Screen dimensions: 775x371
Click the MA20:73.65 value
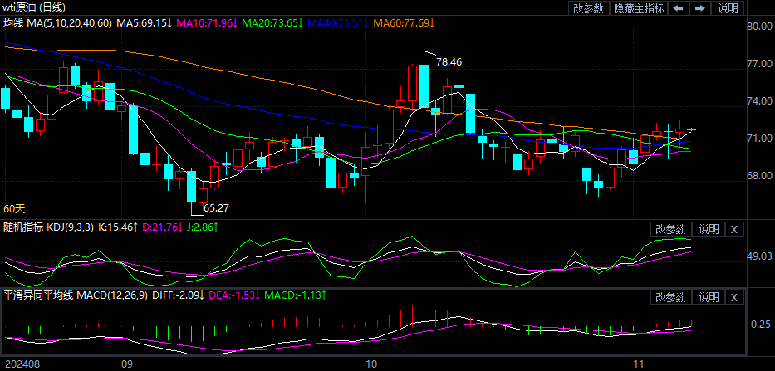point(272,22)
